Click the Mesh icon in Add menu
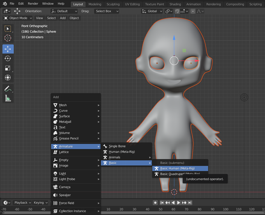The height and width of the screenshot is (215, 265). (55, 105)
